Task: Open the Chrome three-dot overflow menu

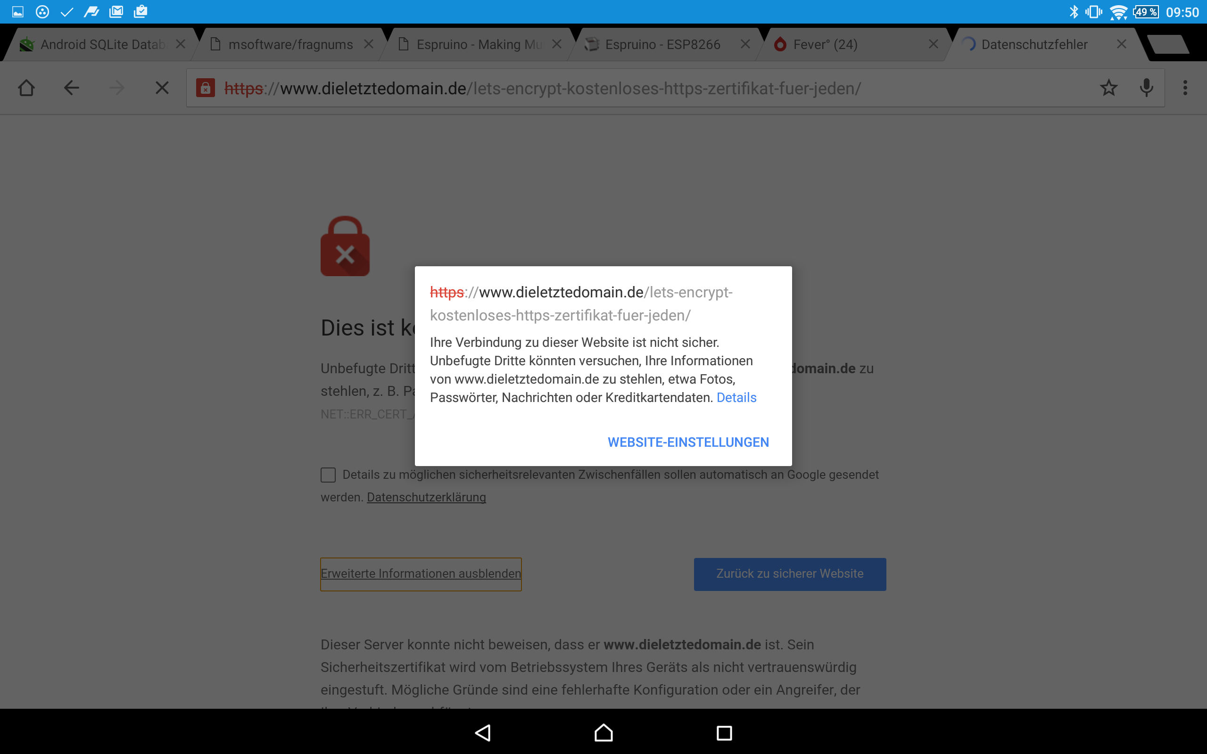Action: (1185, 88)
